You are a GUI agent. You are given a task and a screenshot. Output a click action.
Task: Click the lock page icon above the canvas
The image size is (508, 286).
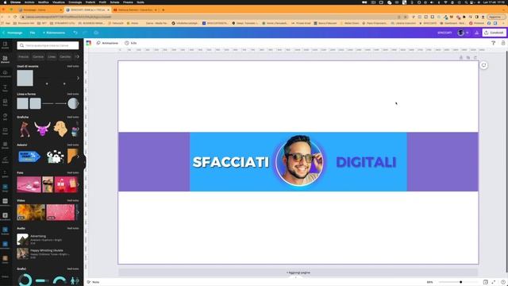[x=461, y=57]
